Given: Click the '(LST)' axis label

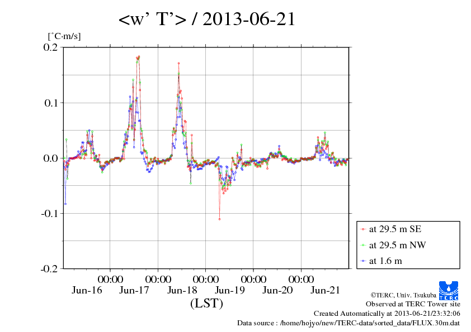Looking at the screenshot, I should 206,303.
